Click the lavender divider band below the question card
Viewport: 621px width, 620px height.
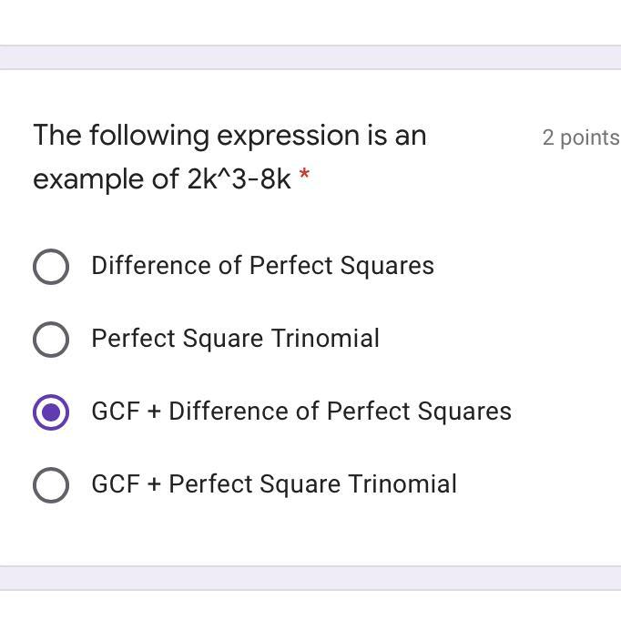point(310,577)
